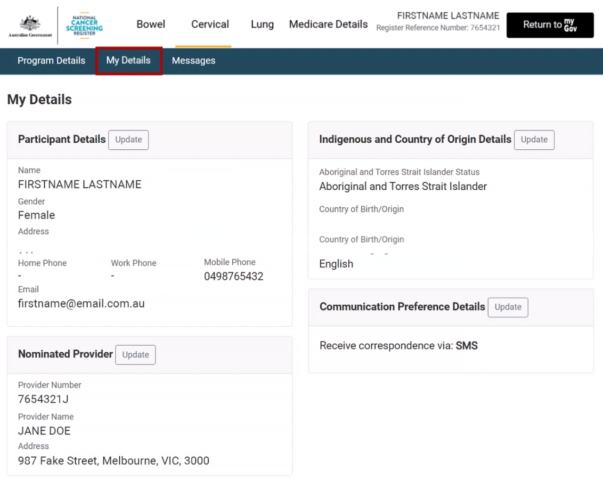Open the Cervical program tab
Image resolution: width=603 pixels, height=486 pixels.
(x=210, y=24)
